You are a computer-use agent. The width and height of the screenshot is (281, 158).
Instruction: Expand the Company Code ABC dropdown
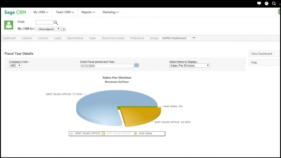pos(15,66)
